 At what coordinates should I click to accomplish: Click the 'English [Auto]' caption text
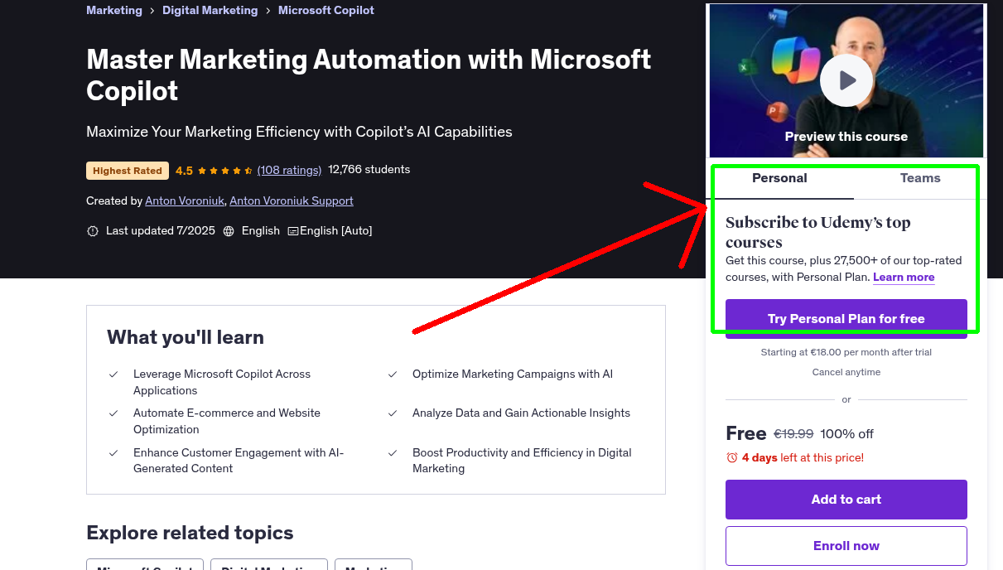click(335, 231)
